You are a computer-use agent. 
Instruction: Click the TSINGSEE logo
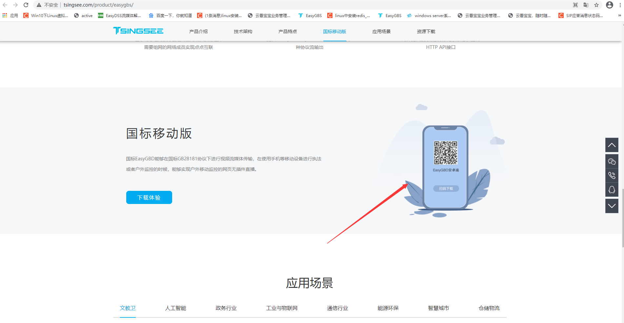138,31
